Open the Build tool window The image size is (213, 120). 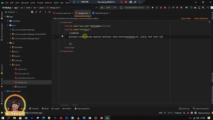point(45,109)
